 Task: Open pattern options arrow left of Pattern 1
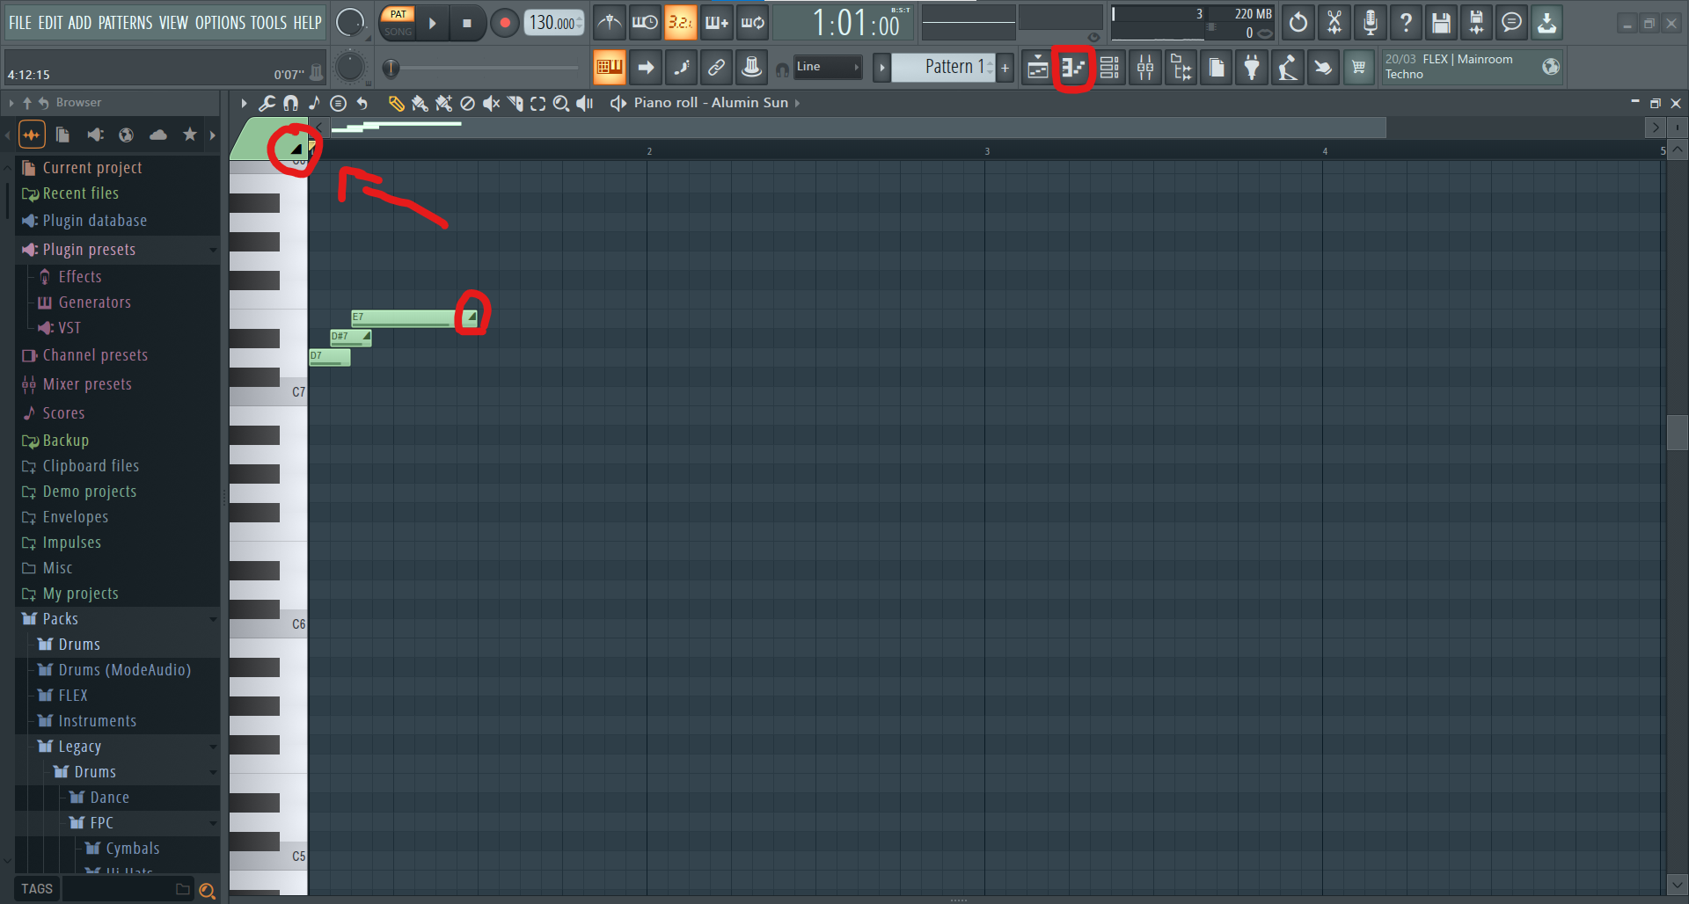point(881,67)
